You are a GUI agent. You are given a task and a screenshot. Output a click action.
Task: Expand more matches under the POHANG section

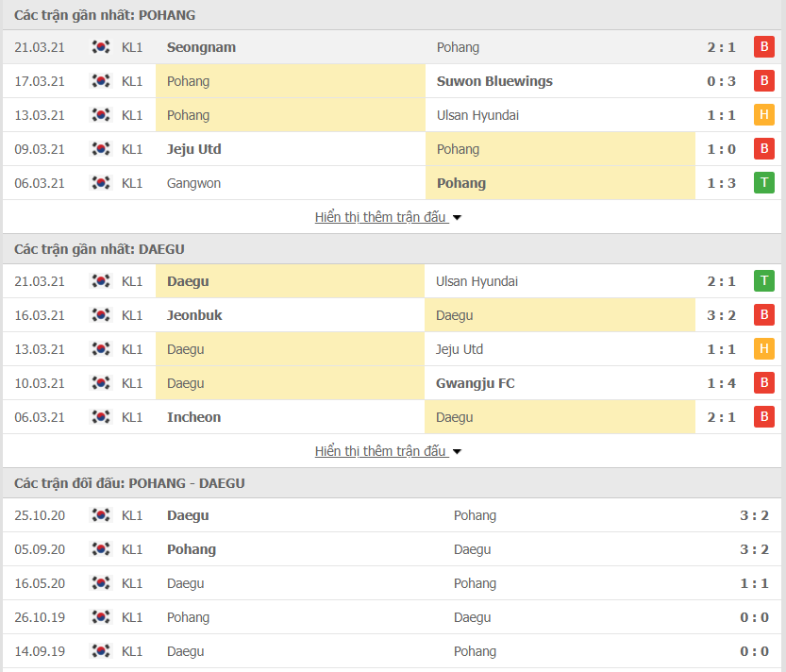pos(381,216)
